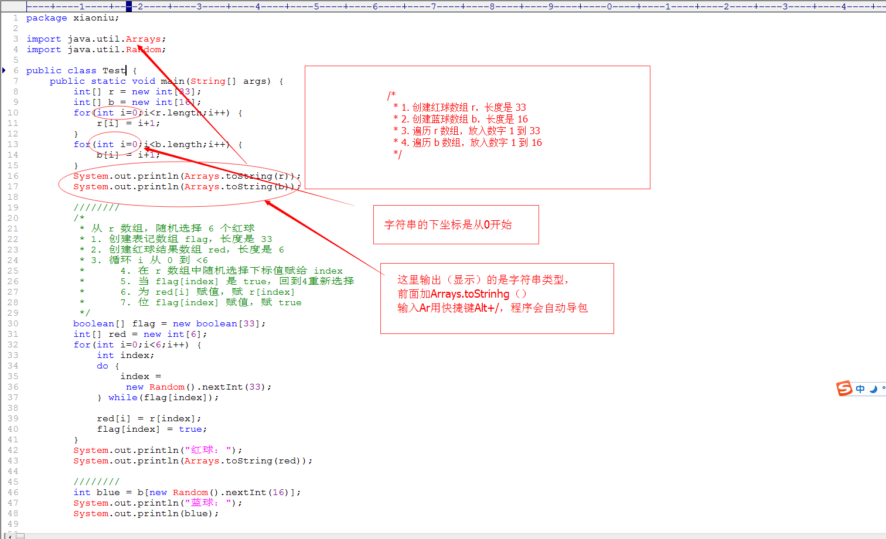Click line number 1 in the gutter

[15, 18]
